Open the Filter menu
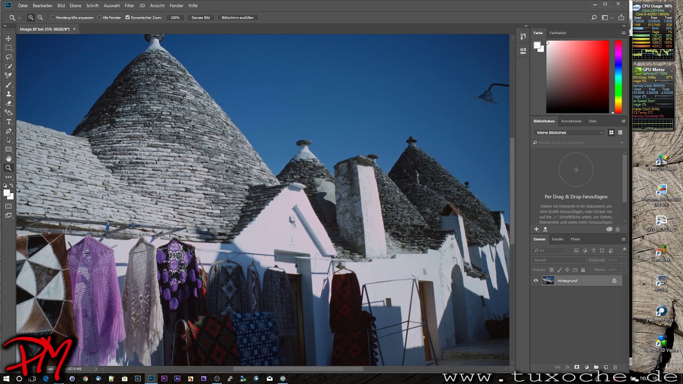This screenshot has width=683, height=384. pyautogui.click(x=130, y=5)
